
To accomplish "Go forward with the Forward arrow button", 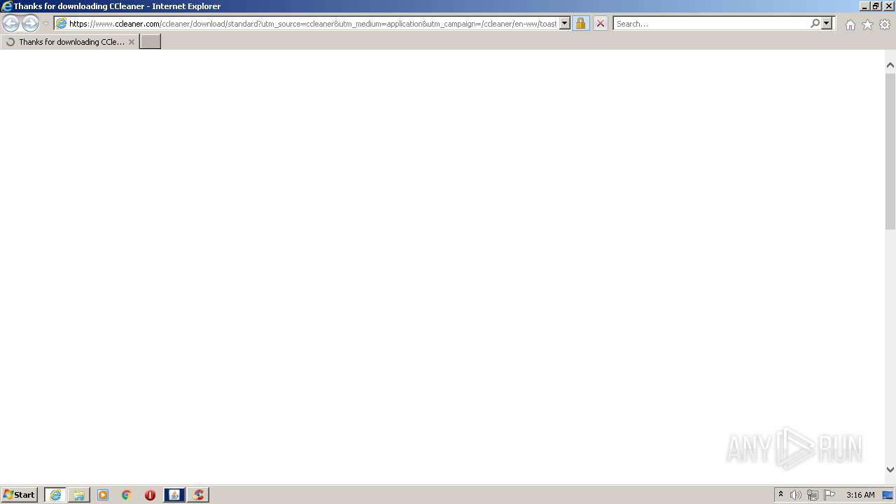I will pos(30,24).
